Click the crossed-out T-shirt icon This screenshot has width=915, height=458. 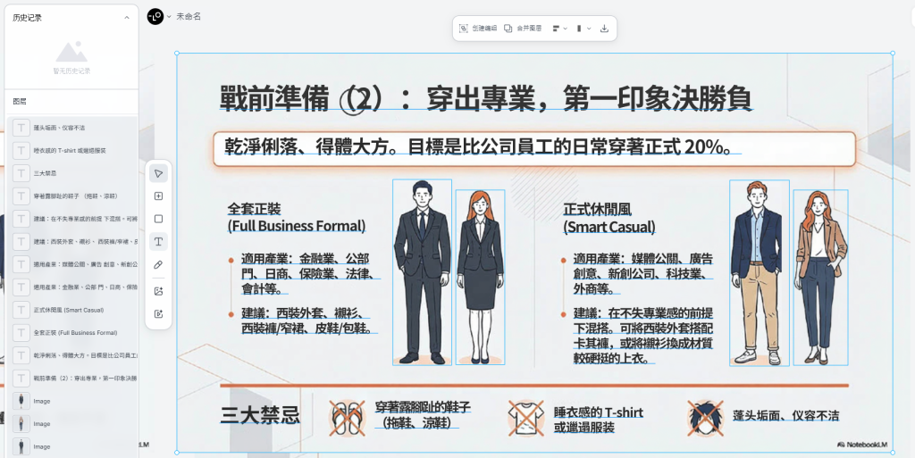(525, 419)
